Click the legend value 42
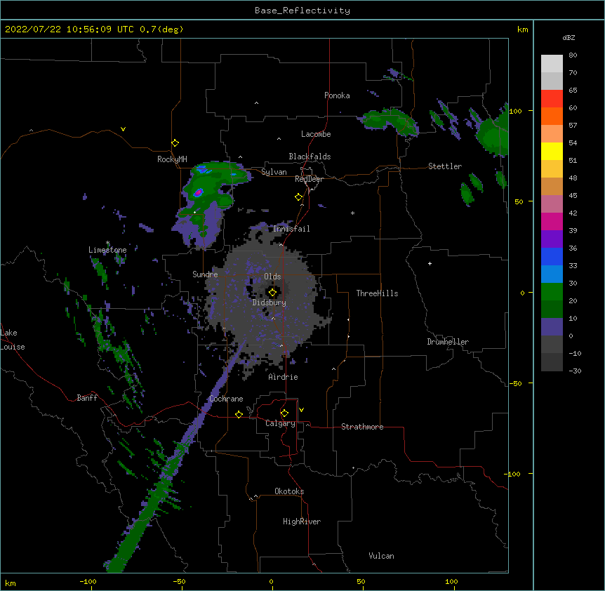The image size is (605, 591). coord(573,213)
